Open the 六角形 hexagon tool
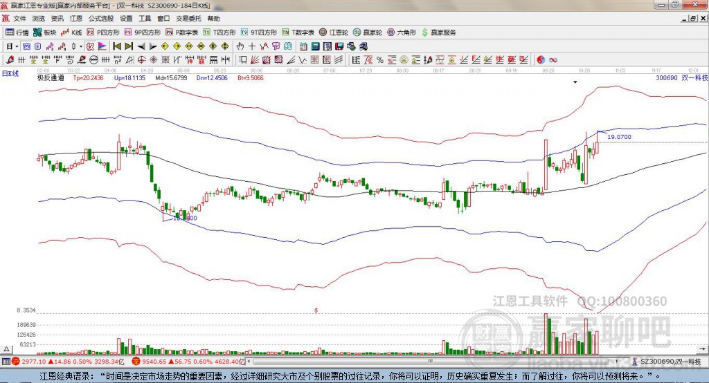 (402, 32)
